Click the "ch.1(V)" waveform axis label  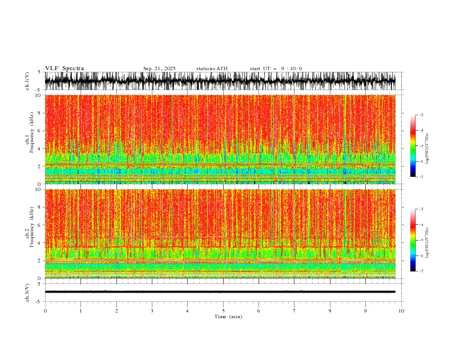27,81
